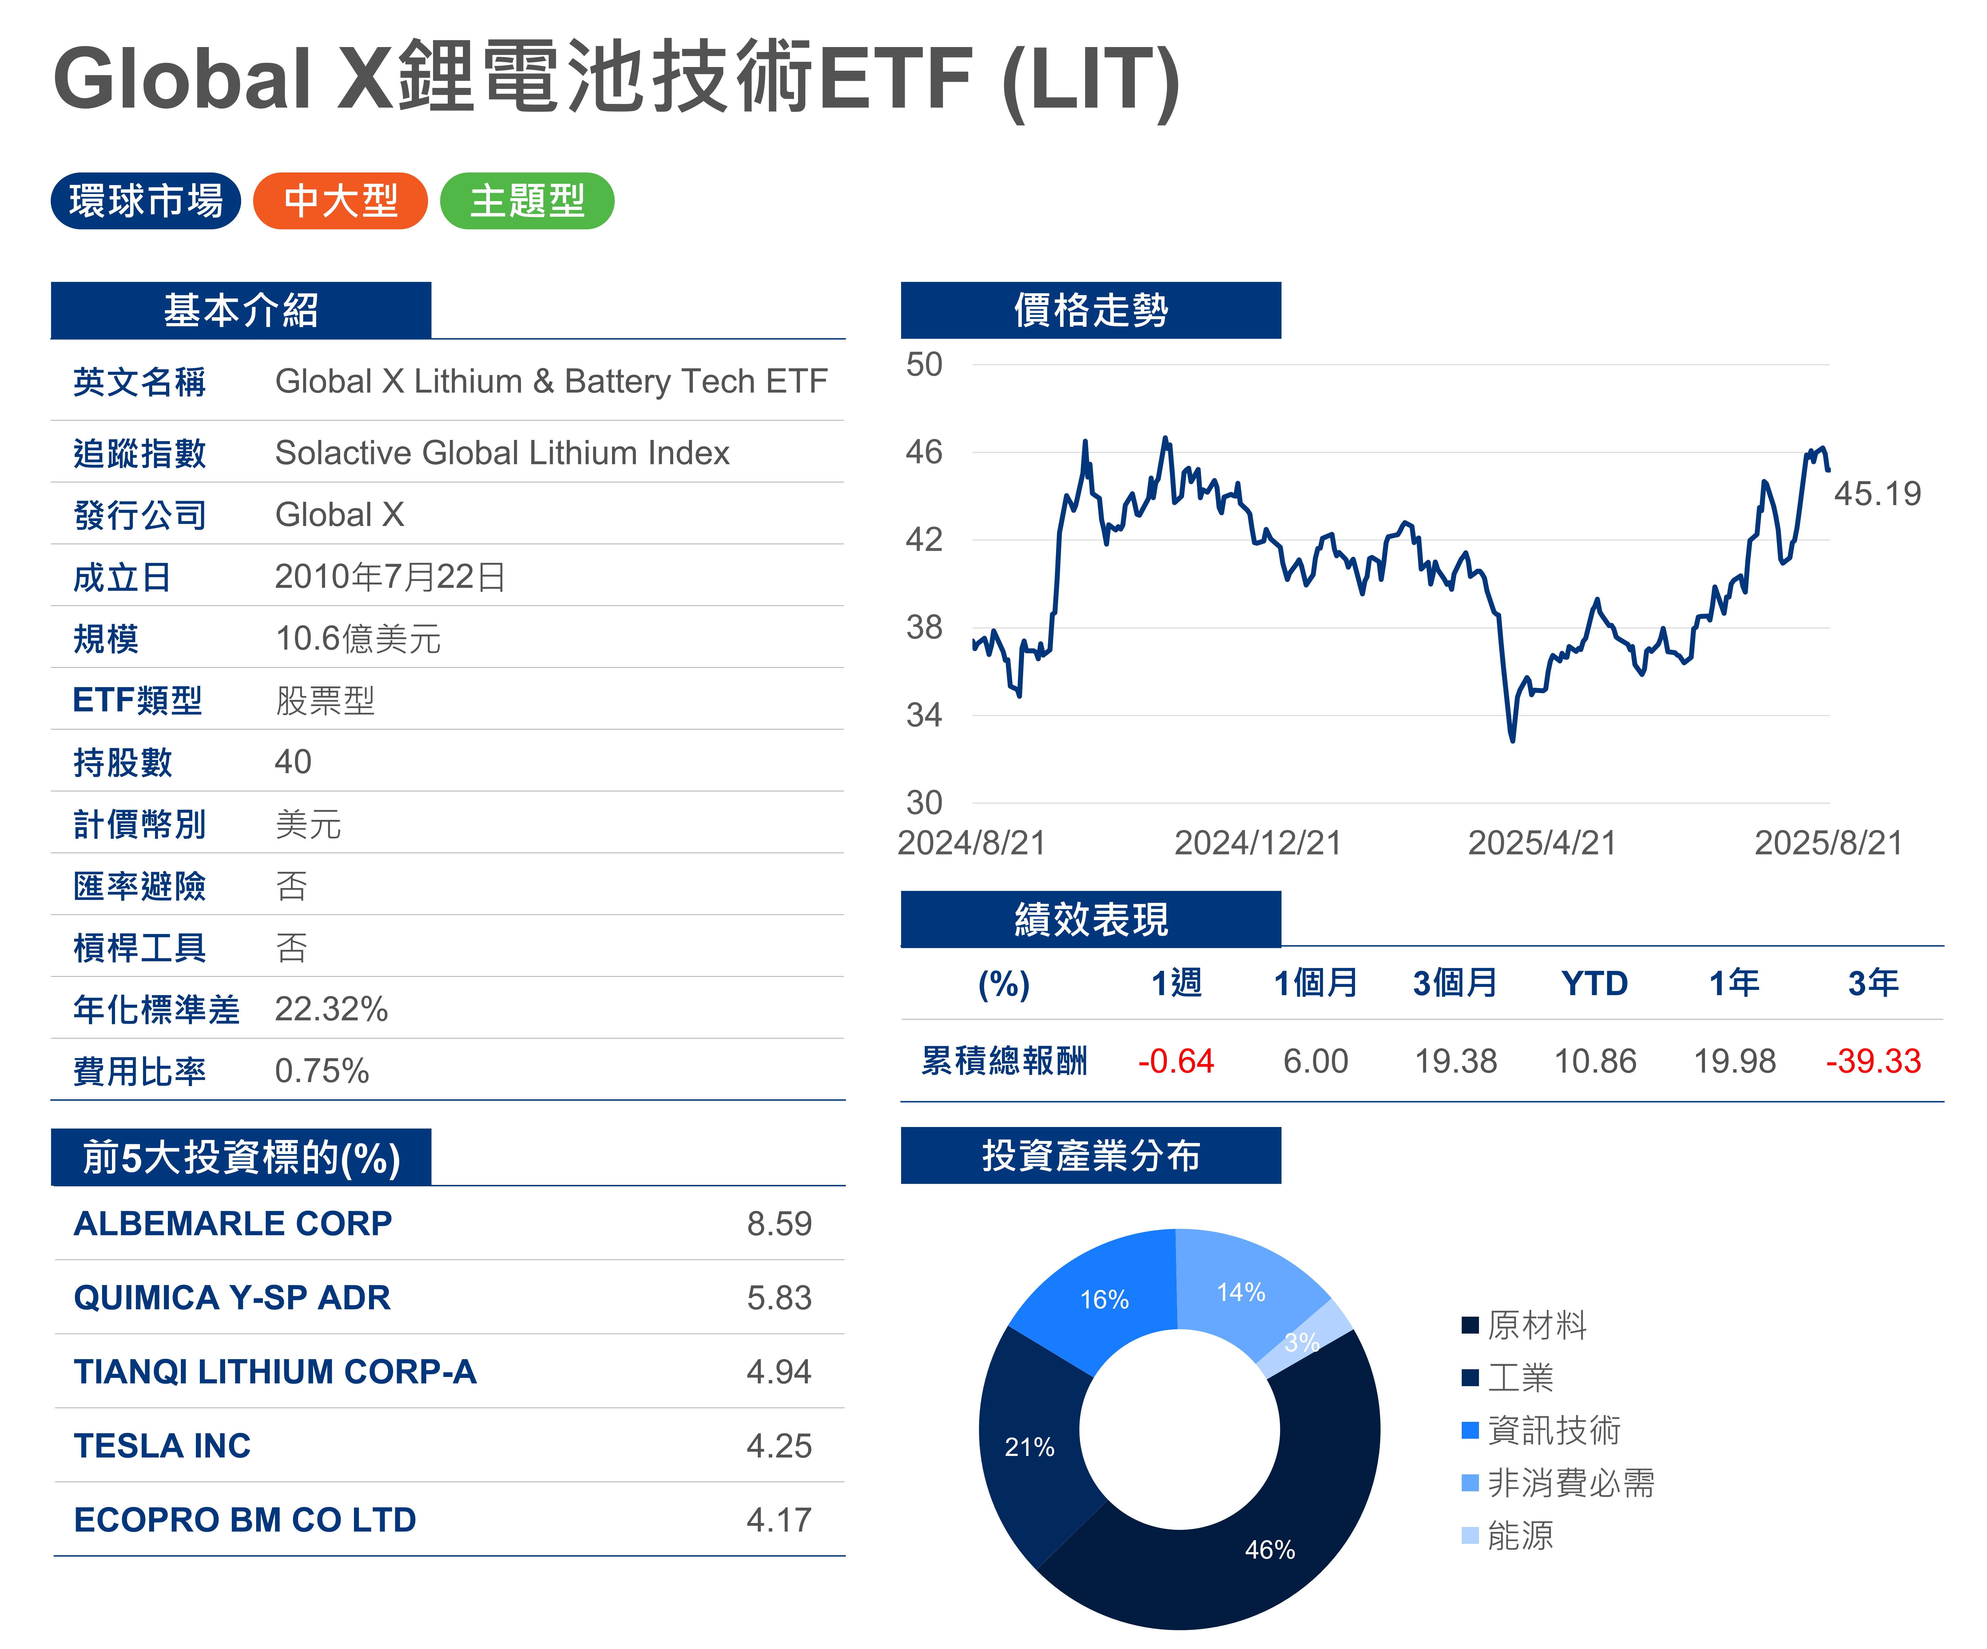The width and height of the screenshot is (1987, 1649).
Task: Click the 10.6億美元 fund size value
Action: pos(358,639)
